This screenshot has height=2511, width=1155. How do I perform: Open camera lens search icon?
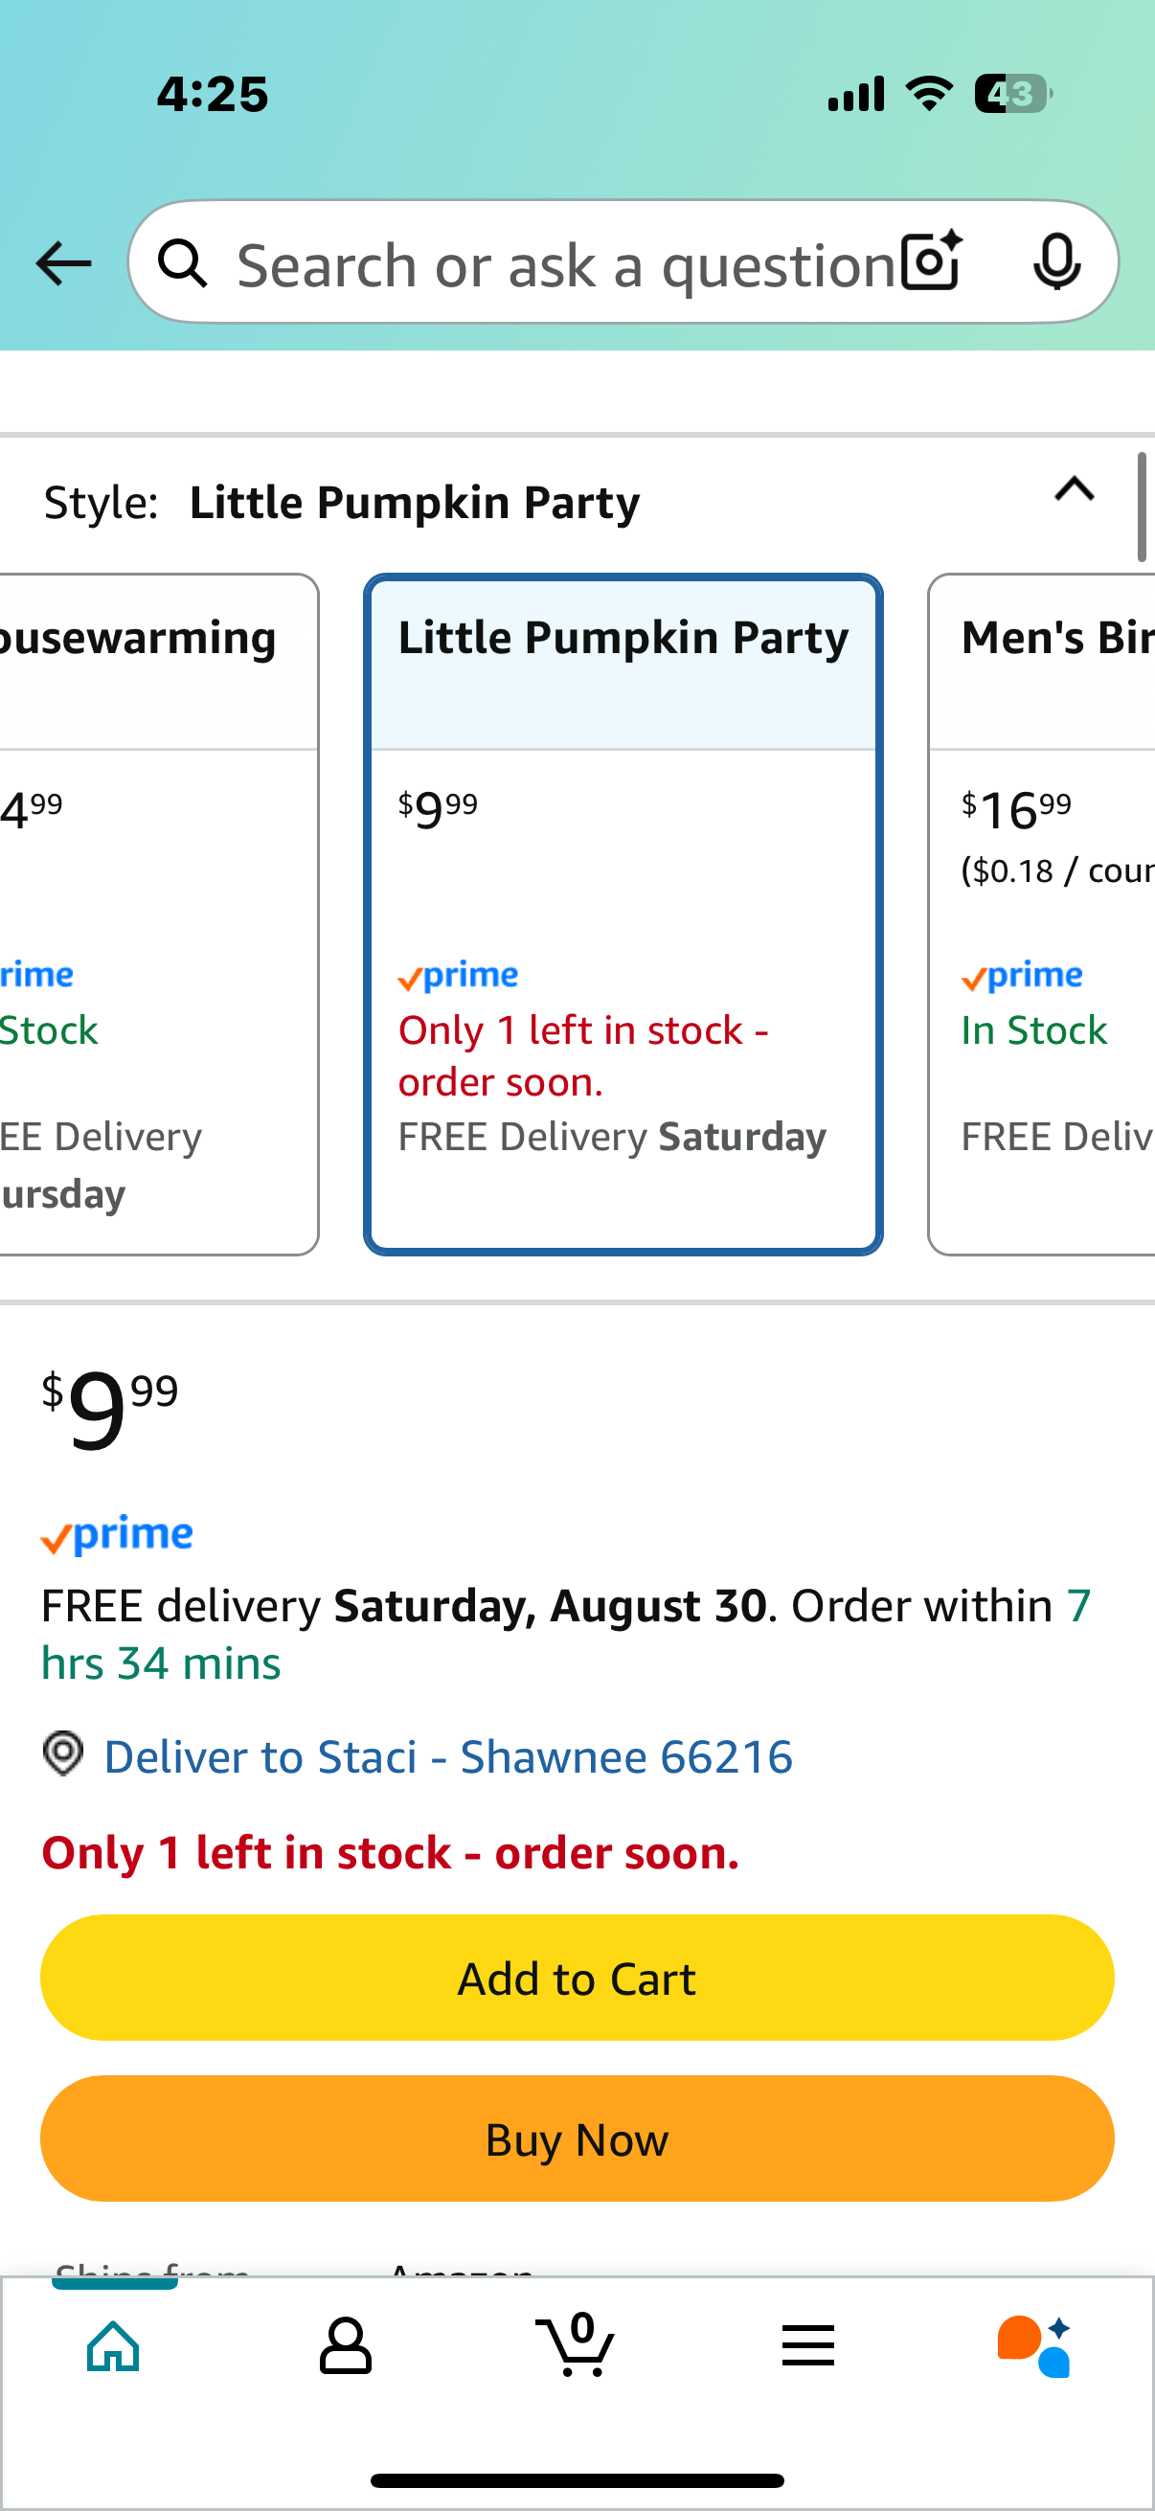932,261
